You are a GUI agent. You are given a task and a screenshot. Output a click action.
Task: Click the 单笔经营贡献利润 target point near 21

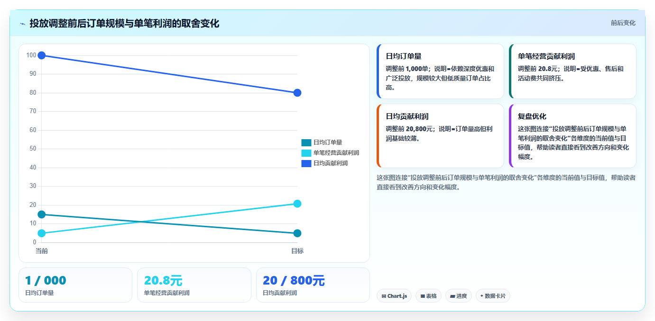click(297, 204)
